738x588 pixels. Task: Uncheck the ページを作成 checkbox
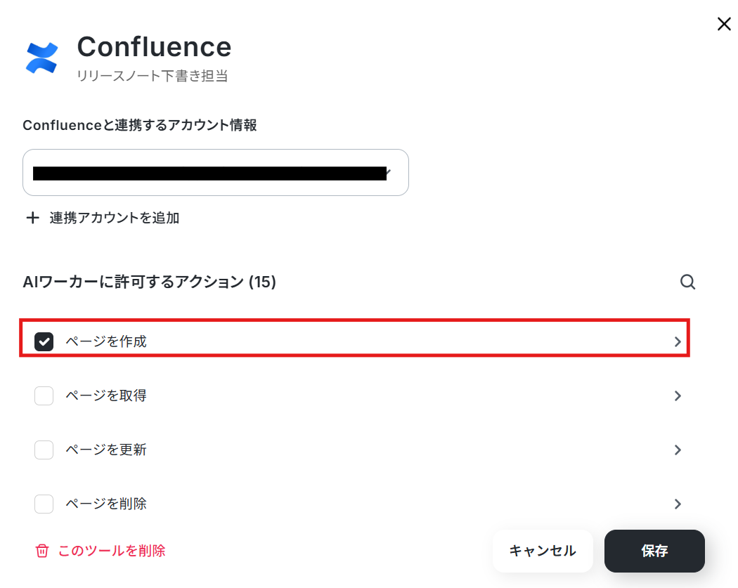[x=44, y=341]
